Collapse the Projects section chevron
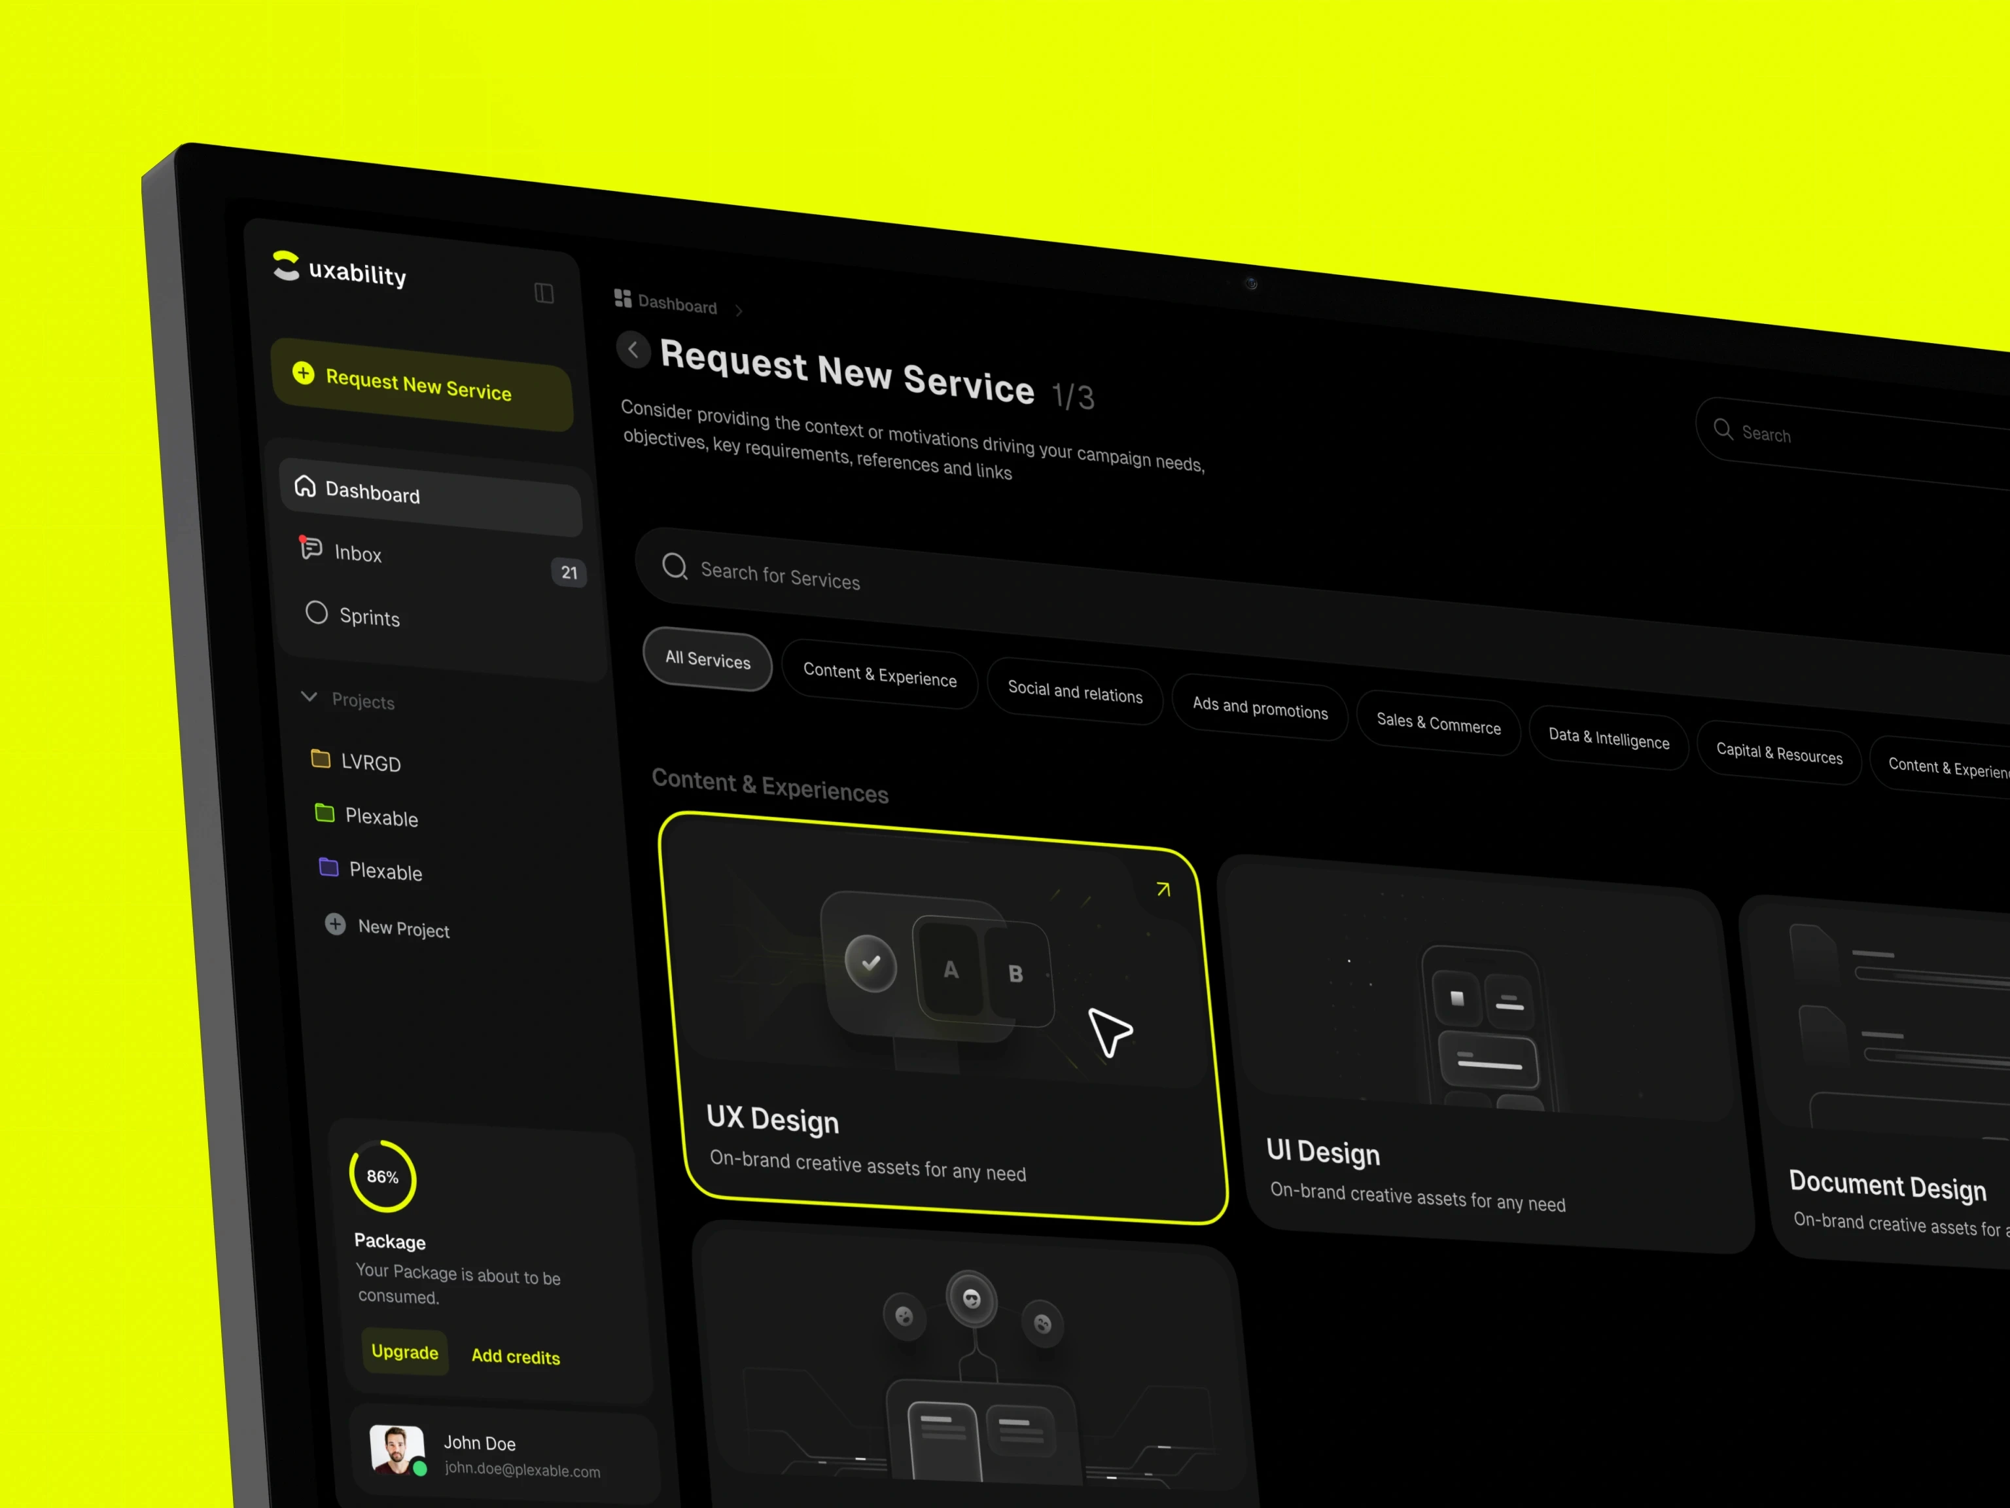The image size is (2010, 1508). pyautogui.click(x=309, y=697)
